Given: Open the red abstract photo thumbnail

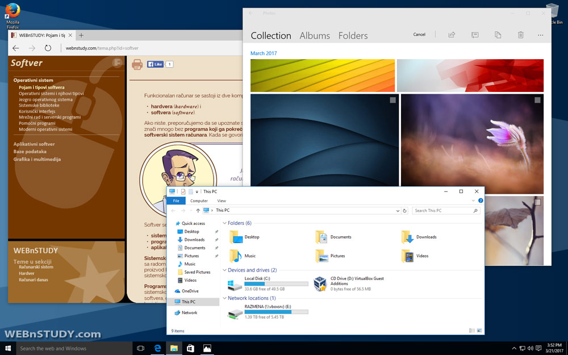Looking at the screenshot, I should tap(470, 76).
